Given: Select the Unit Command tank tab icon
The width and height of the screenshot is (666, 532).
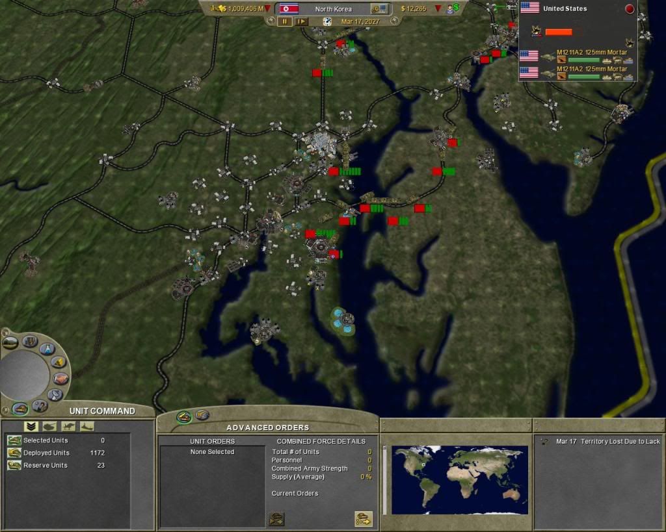Looking at the screenshot, I should point(184,416).
